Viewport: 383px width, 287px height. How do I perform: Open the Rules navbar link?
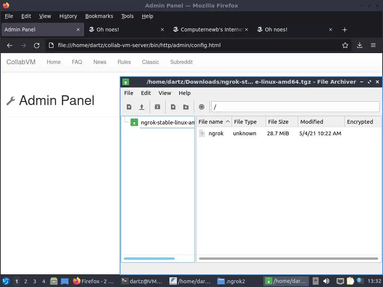124,62
